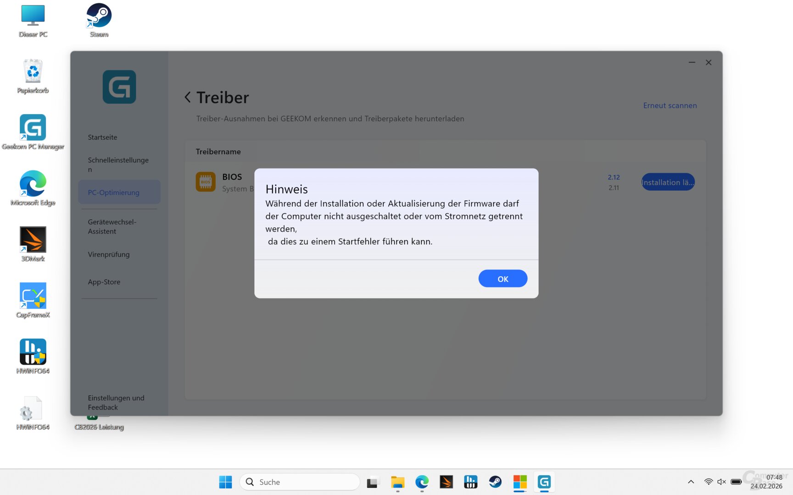Open Microsoft Edge from the taskbar

422,482
